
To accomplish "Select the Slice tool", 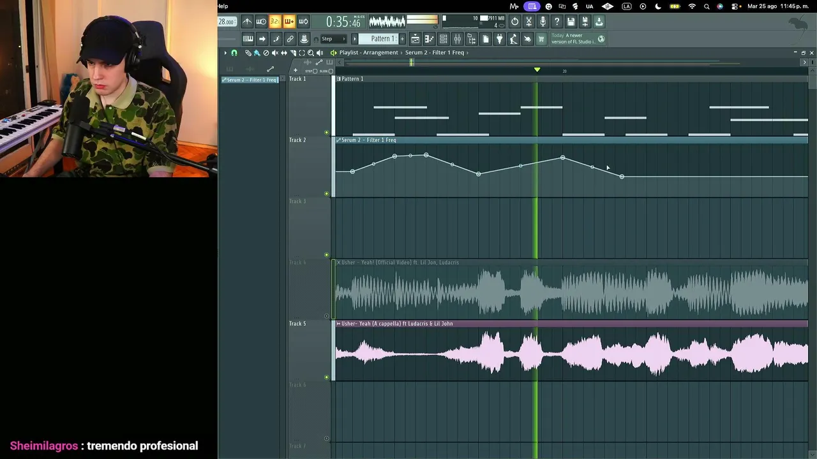I will 293,53.
